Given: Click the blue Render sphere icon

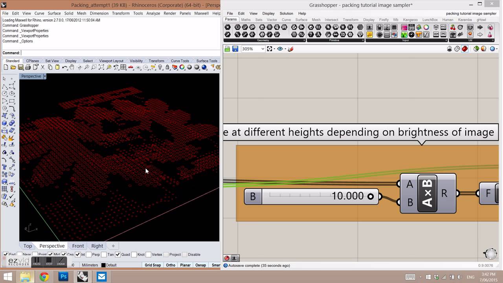Looking at the screenshot, I should [x=204, y=67].
